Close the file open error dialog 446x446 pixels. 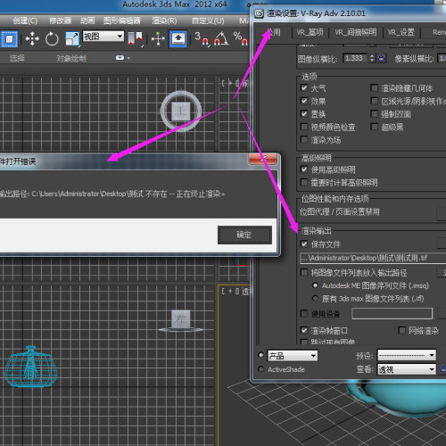tap(263, 159)
